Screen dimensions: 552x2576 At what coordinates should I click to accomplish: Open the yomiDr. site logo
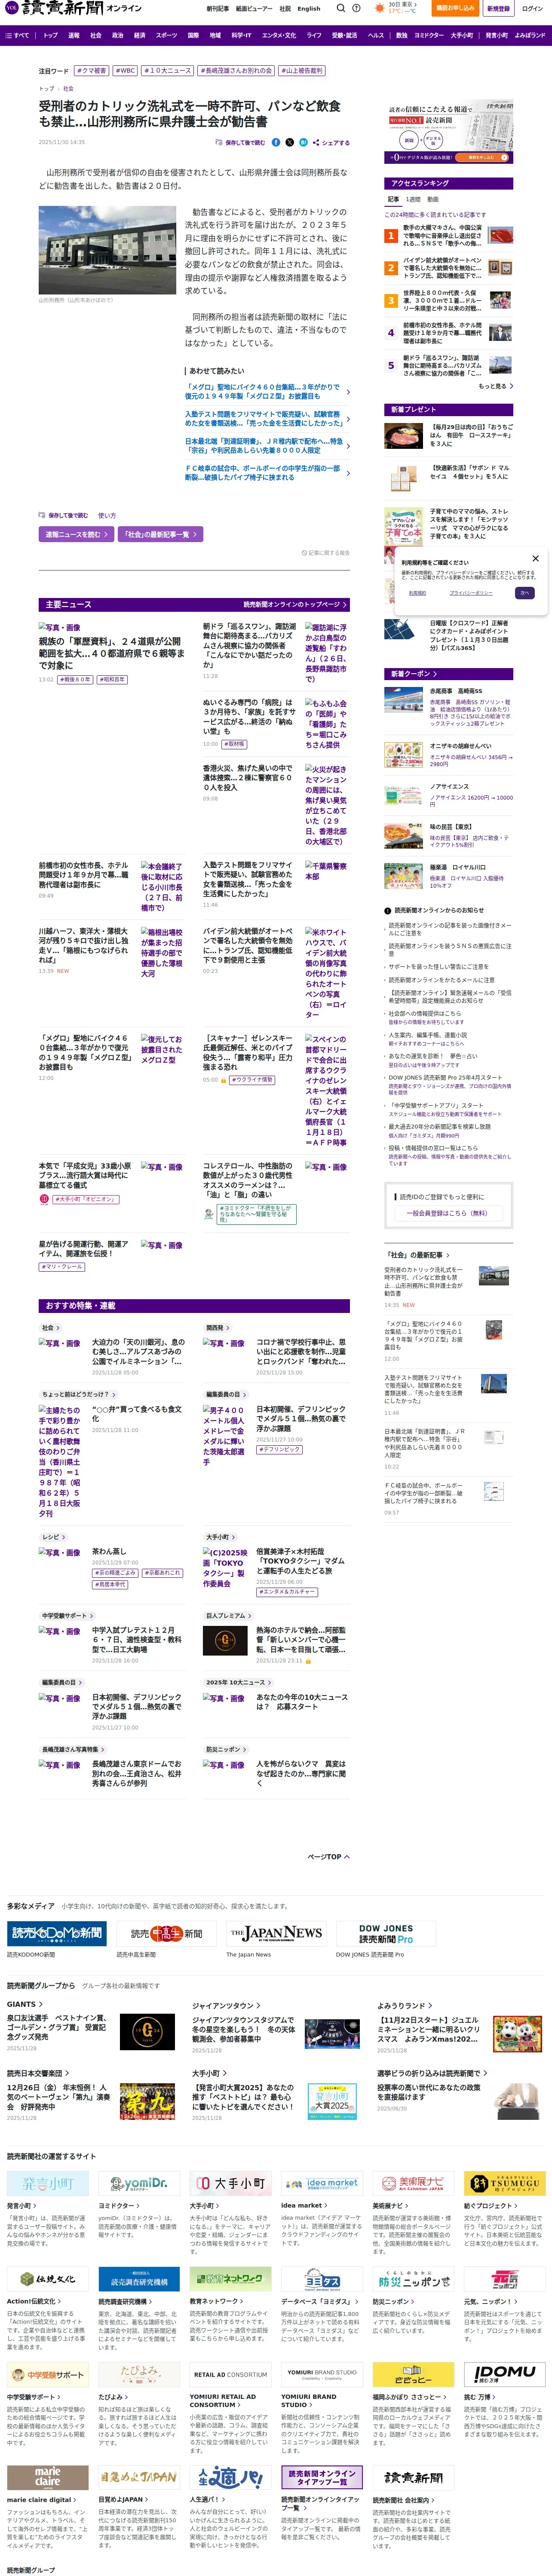point(139,2183)
